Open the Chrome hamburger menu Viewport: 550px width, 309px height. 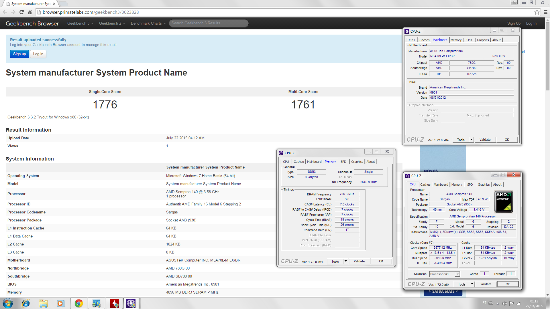pos(545,12)
